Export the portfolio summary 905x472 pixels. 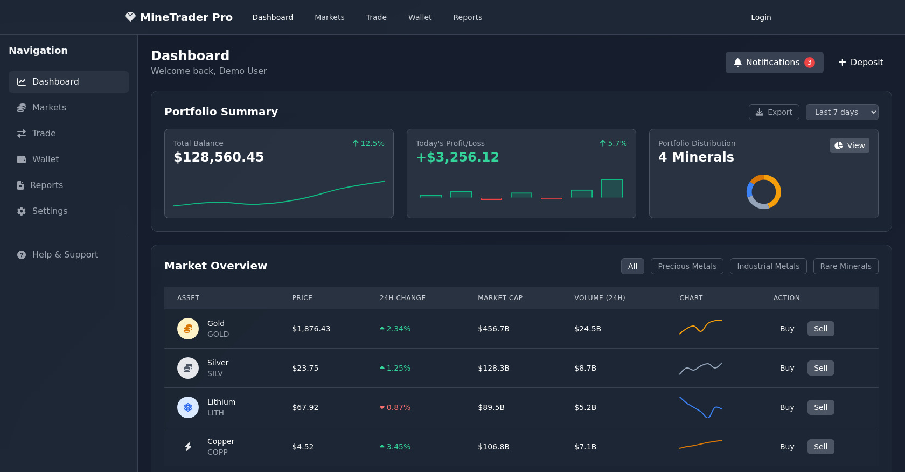774,112
